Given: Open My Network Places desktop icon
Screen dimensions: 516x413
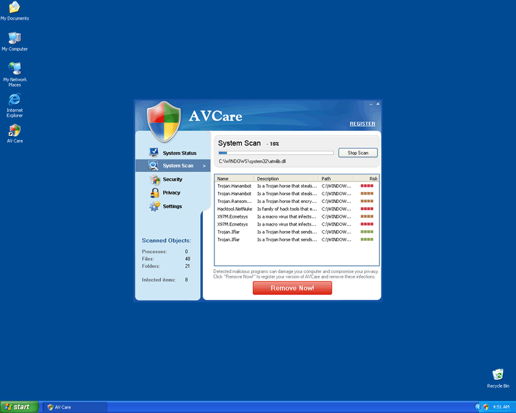Looking at the screenshot, I should click(x=14, y=68).
